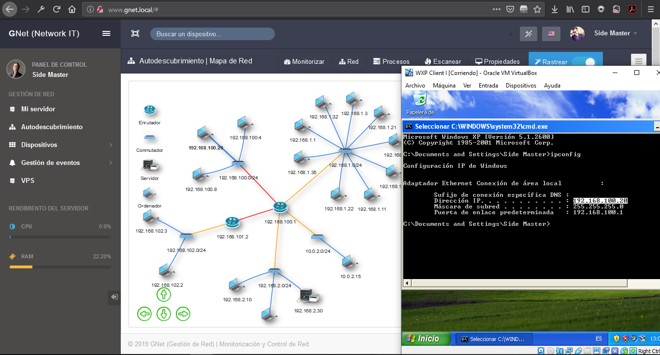Open the VirtualBox Archivo menu
This screenshot has width=660, height=355.
pyautogui.click(x=415, y=86)
